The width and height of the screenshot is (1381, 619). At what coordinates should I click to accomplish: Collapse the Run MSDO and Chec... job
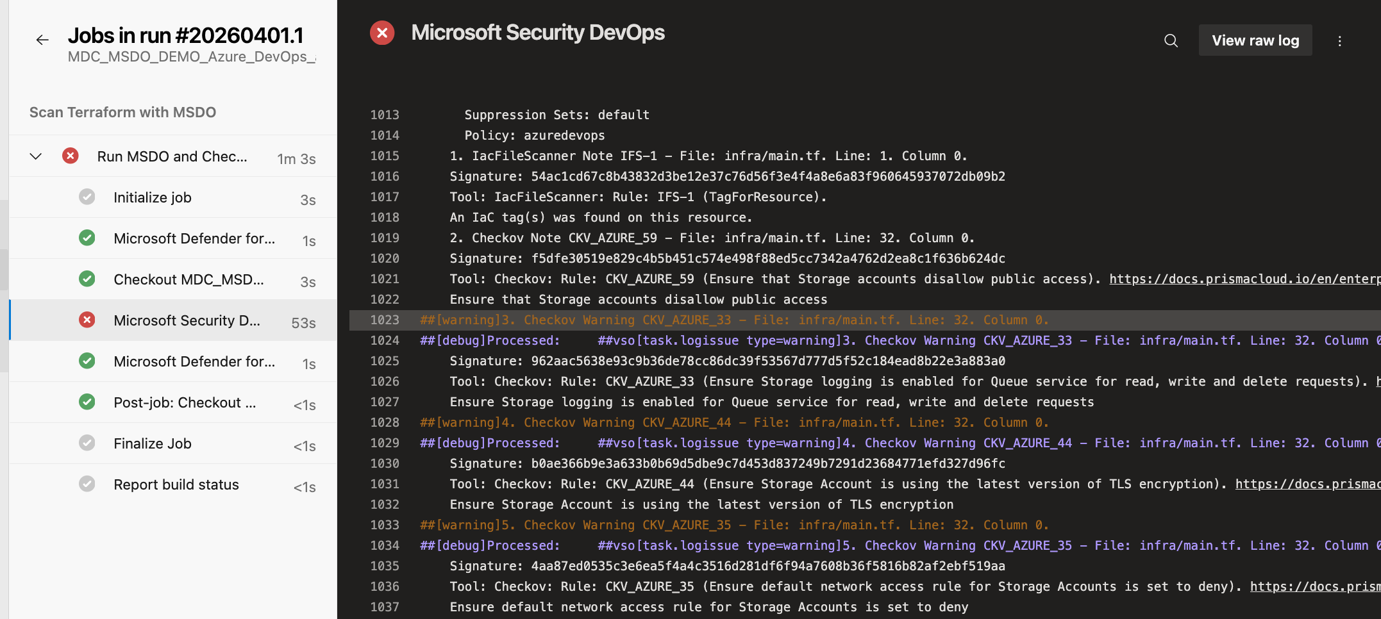[36, 156]
